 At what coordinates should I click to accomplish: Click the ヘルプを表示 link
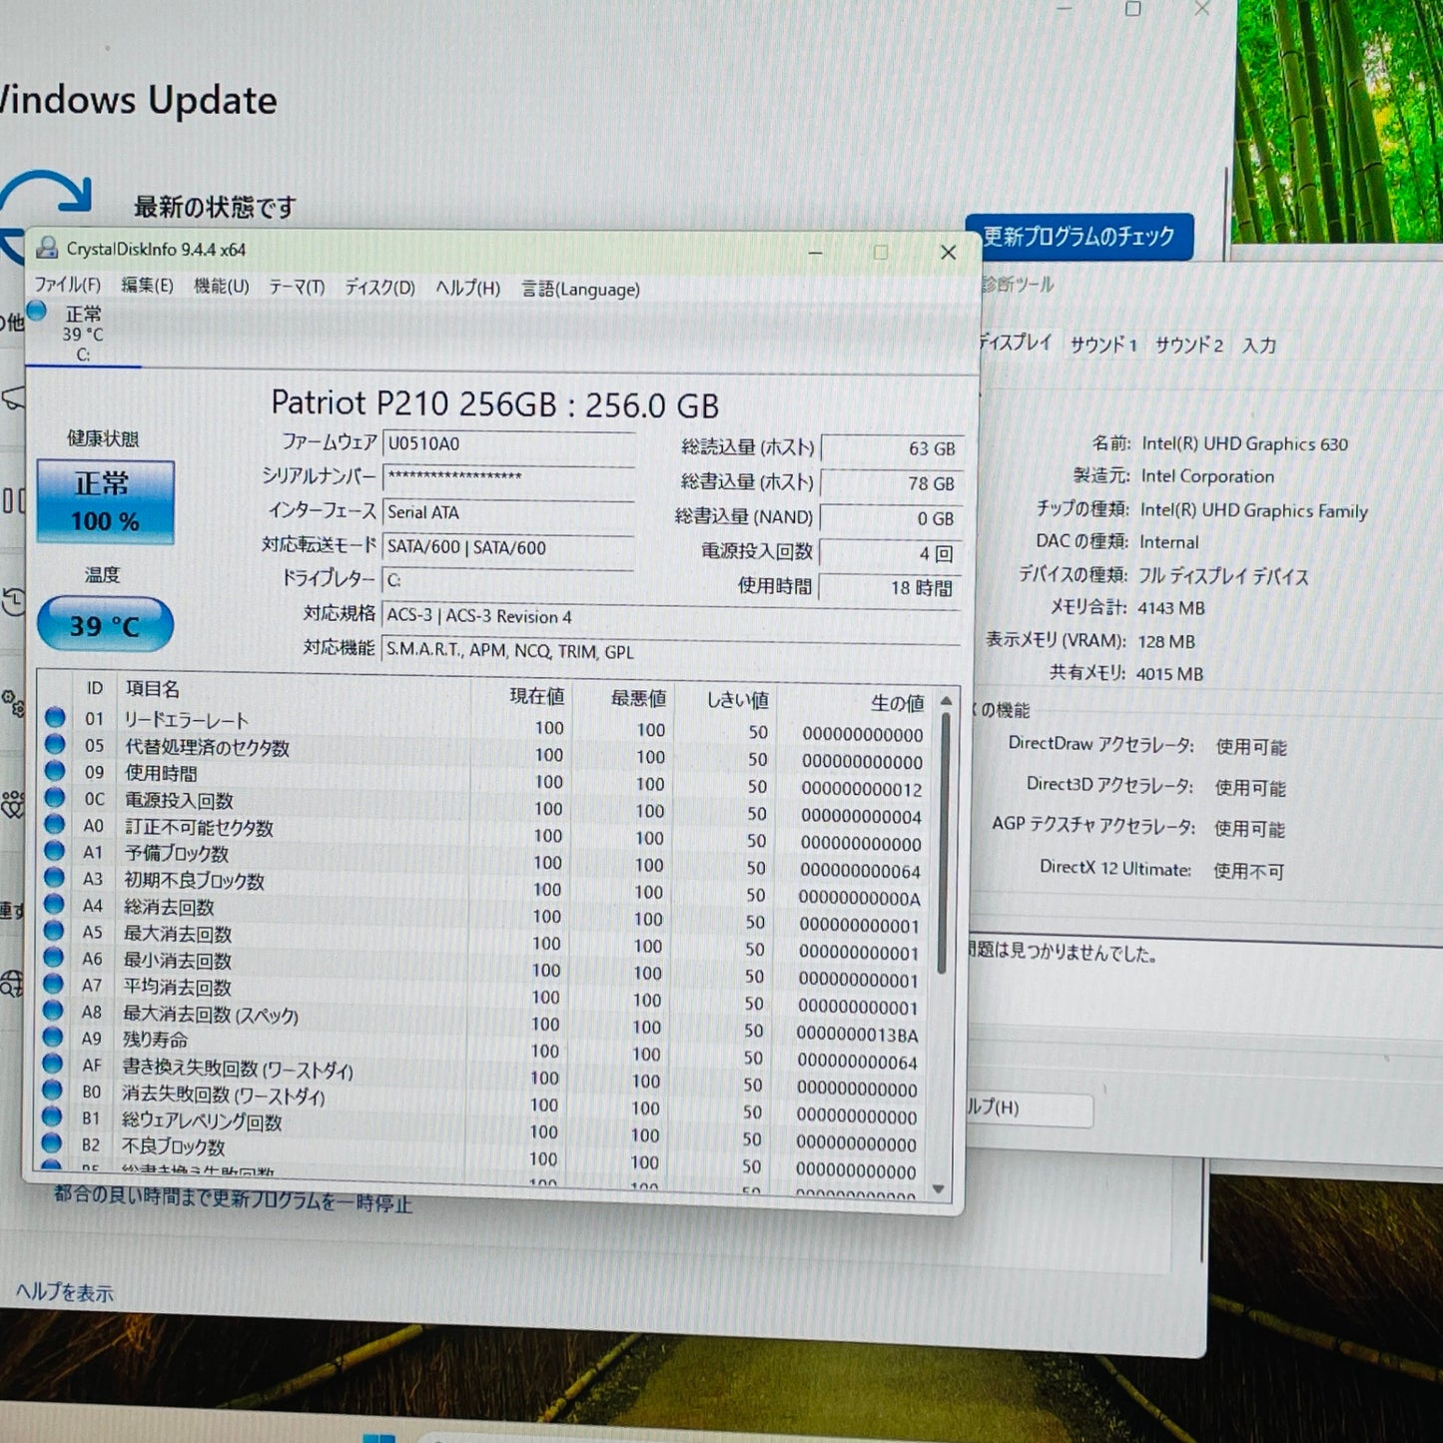63,1292
